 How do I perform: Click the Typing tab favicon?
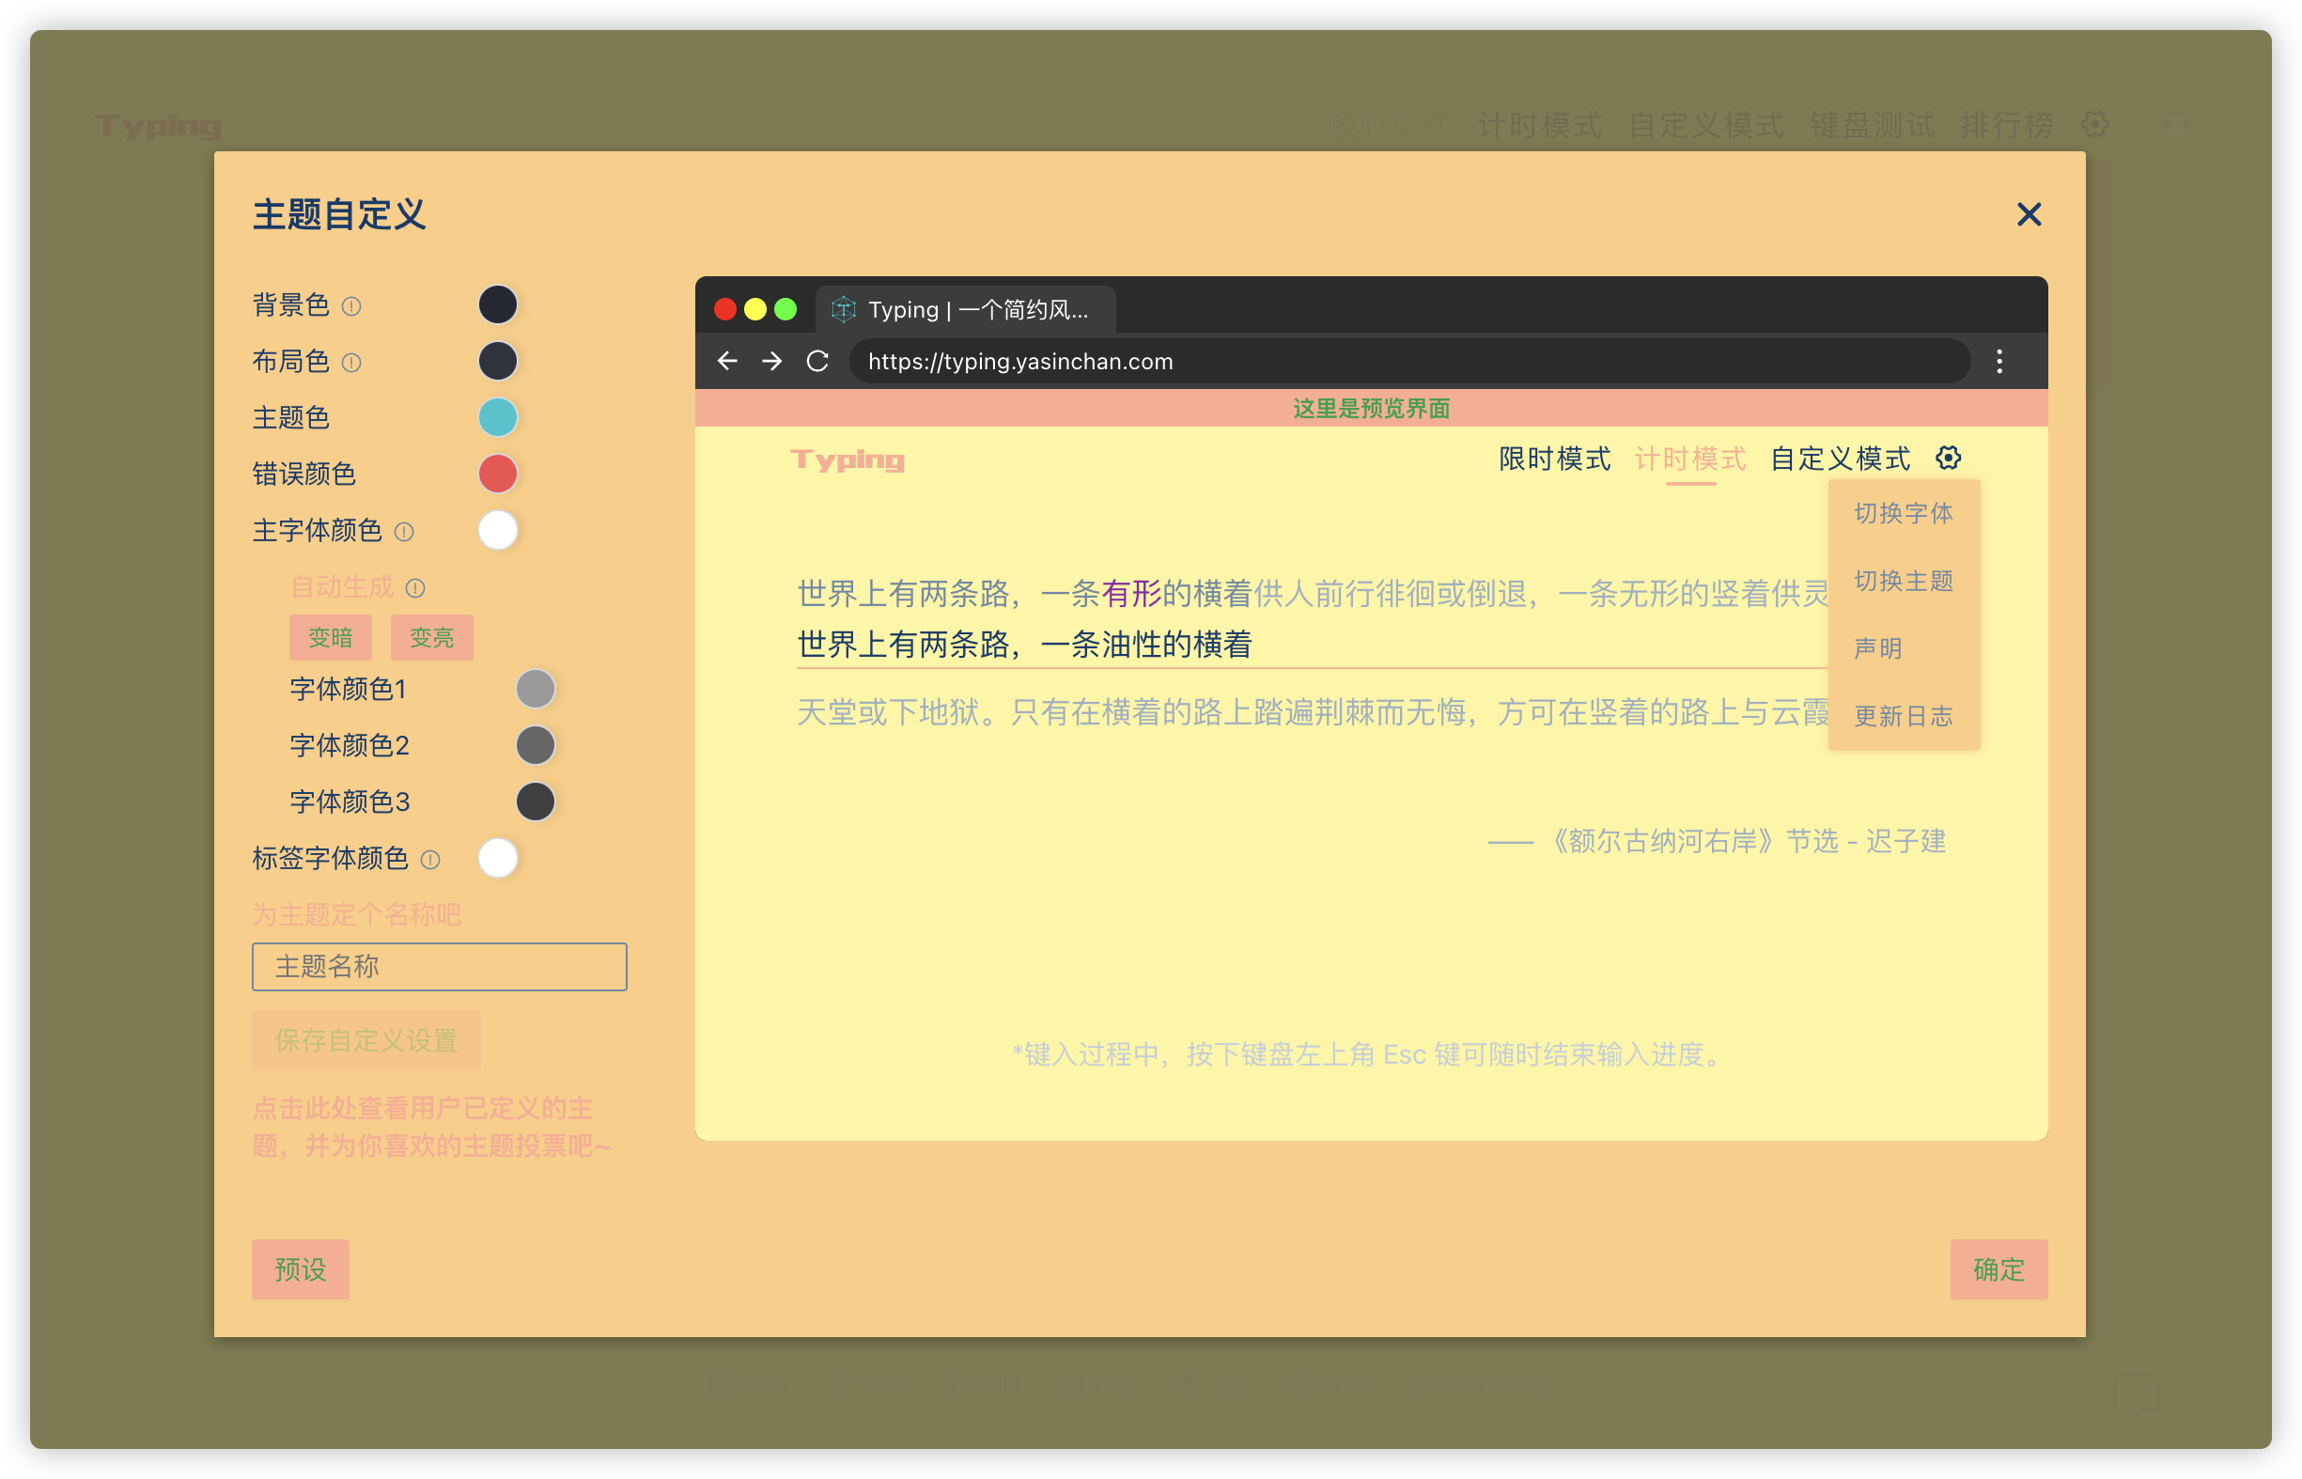click(843, 309)
